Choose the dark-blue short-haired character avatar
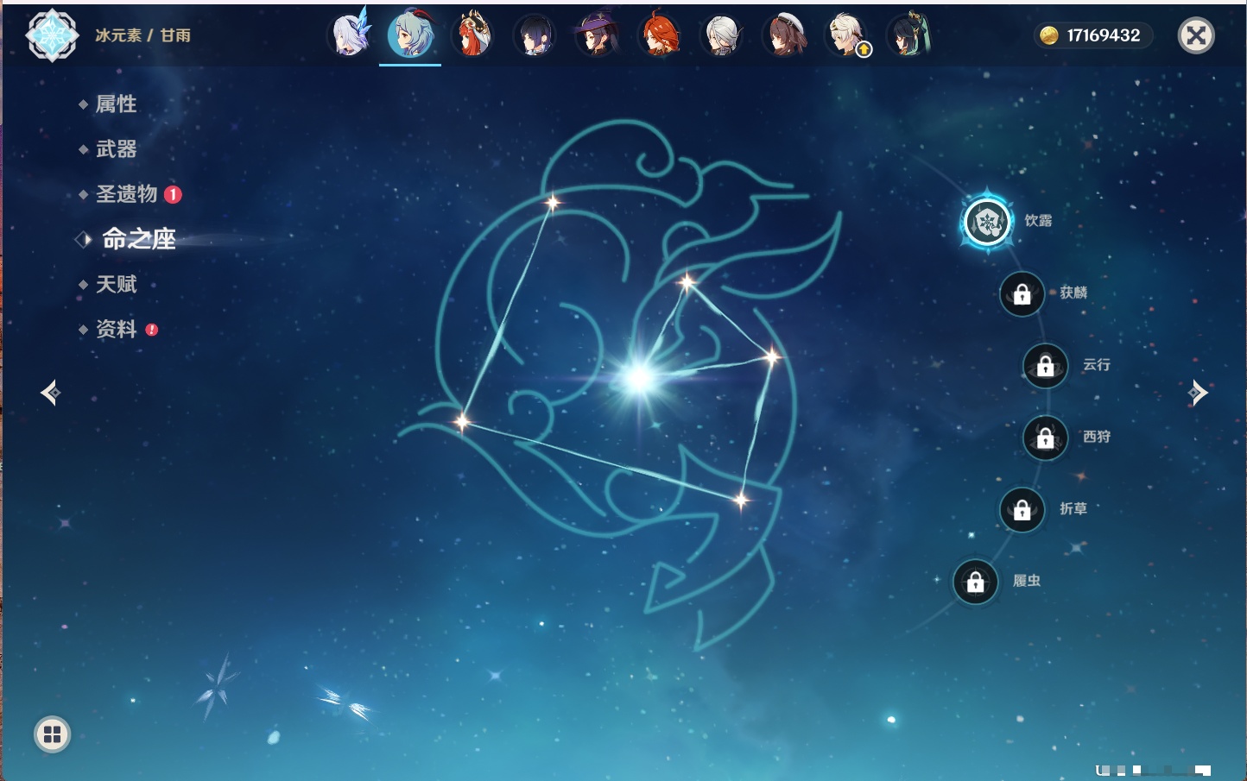The width and height of the screenshot is (1247, 781). [535, 35]
